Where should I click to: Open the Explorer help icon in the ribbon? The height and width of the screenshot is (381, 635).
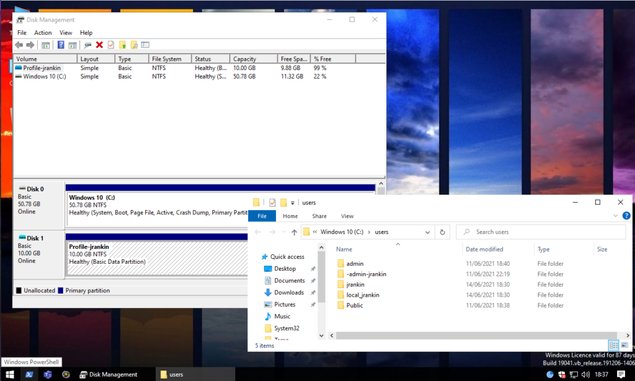click(625, 216)
